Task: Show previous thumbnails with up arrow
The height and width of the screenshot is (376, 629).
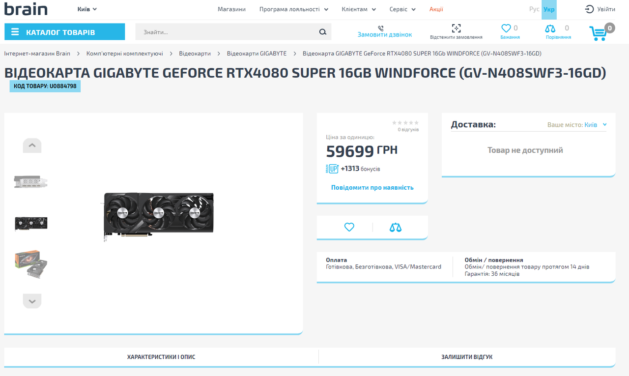Action: [32, 145]
